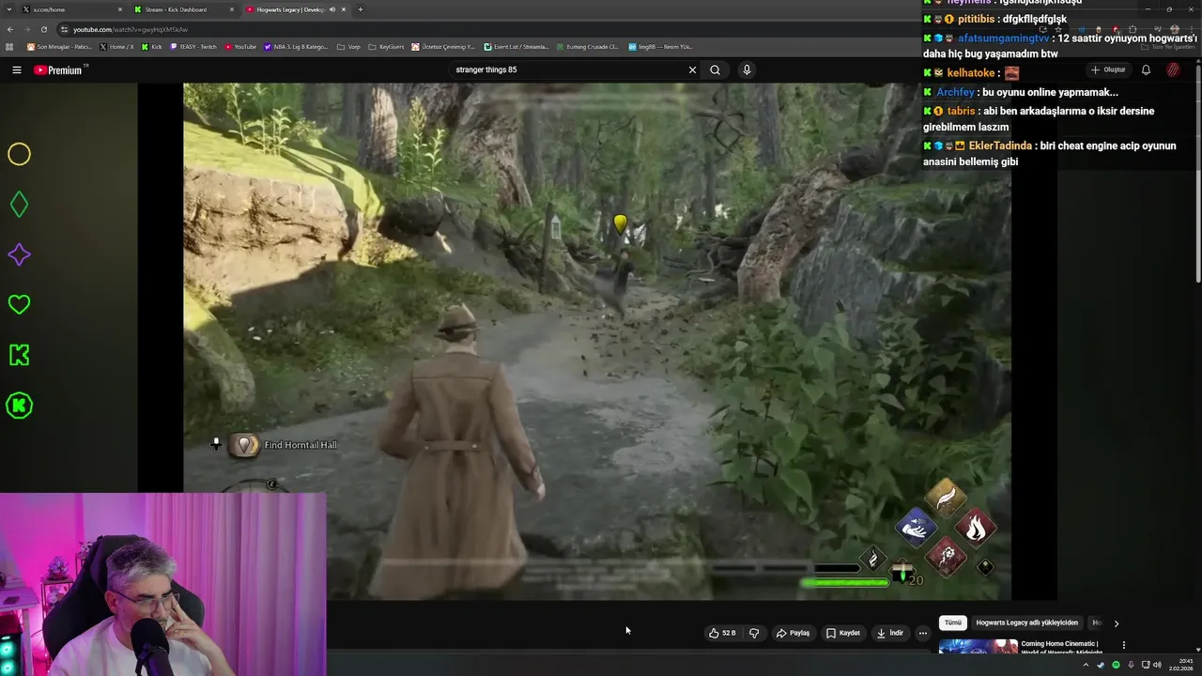The image size is (1202, 676).
Task: Select the green diamond overlay icon
Action: pos(19,205)
